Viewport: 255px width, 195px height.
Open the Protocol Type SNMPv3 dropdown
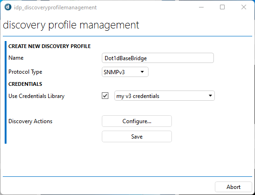click(125, 72)
